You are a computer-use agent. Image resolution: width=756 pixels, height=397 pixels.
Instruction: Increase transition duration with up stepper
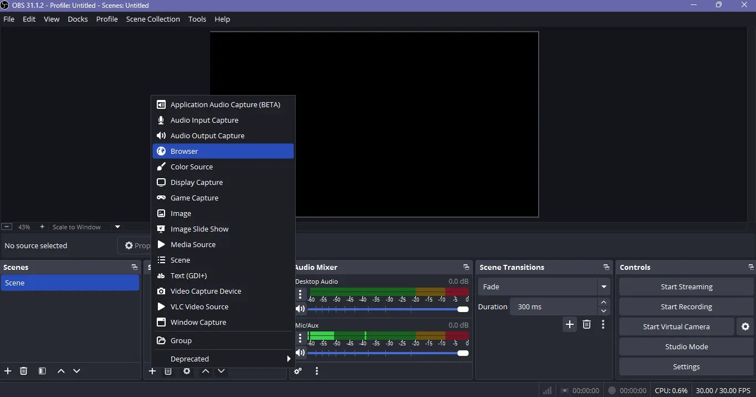[x=604, y=302]
